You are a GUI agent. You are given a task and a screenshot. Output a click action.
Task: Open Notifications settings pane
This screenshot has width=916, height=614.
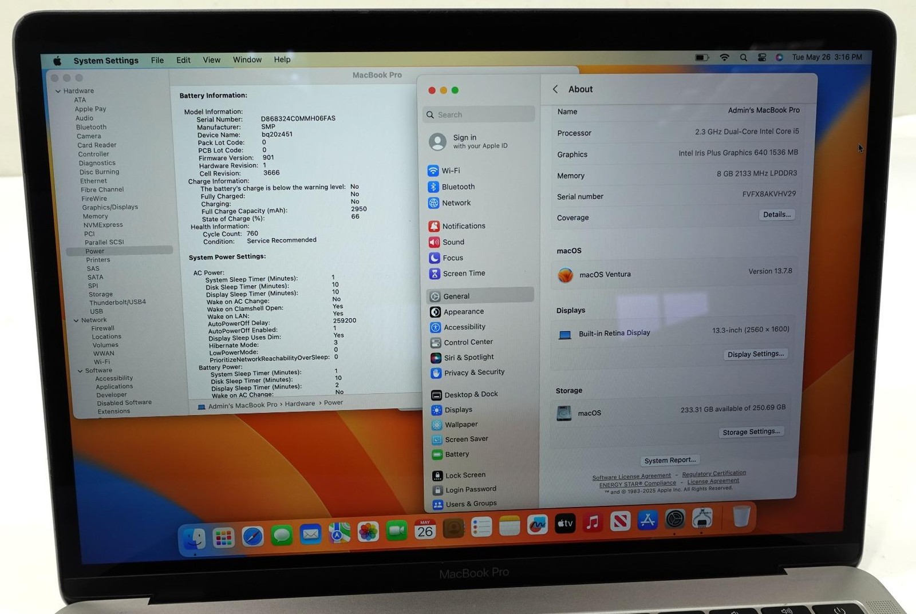pyautogui.click(x=457, y=226)
